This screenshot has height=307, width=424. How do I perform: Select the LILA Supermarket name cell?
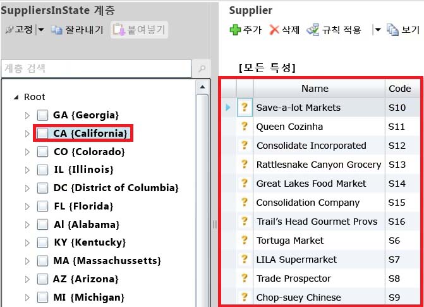pos(319,260)
